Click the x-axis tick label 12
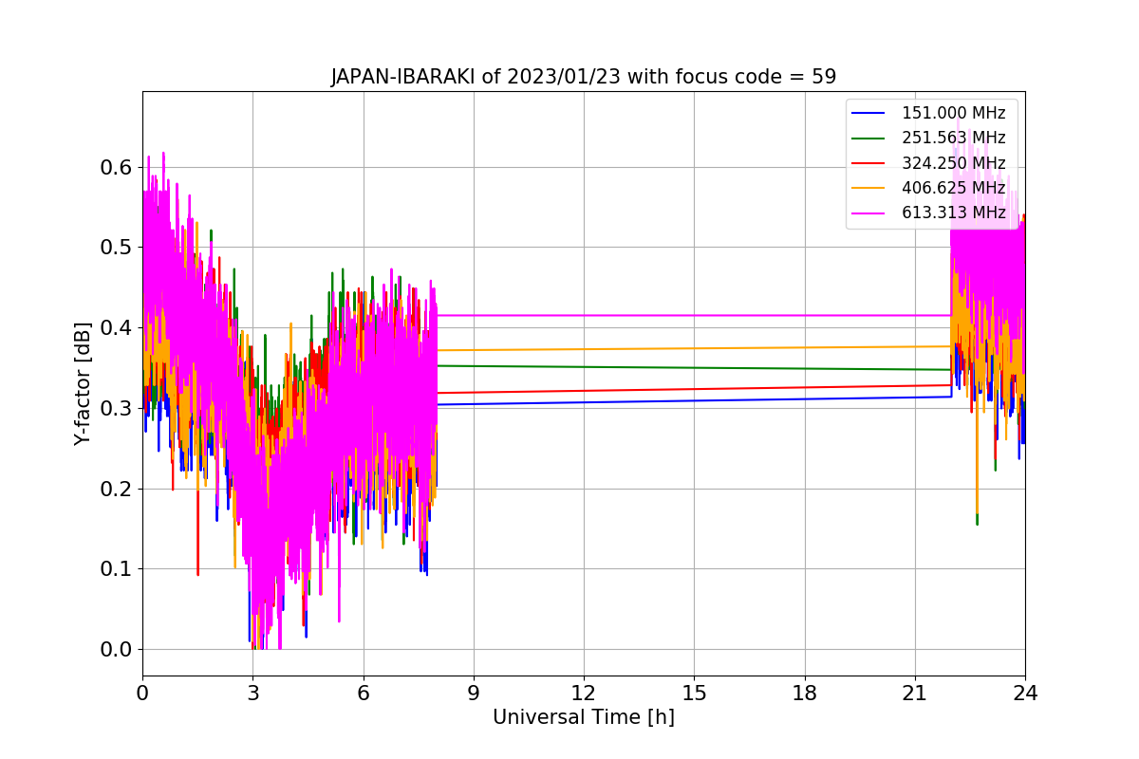 (584, 693)
